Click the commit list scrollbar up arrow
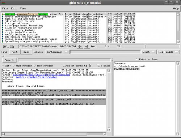This screenshot has width=181, height=138. coord(178,14)
